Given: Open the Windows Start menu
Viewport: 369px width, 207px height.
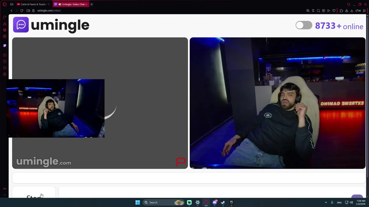Looking at the screenshot, I should click(138, 202).
